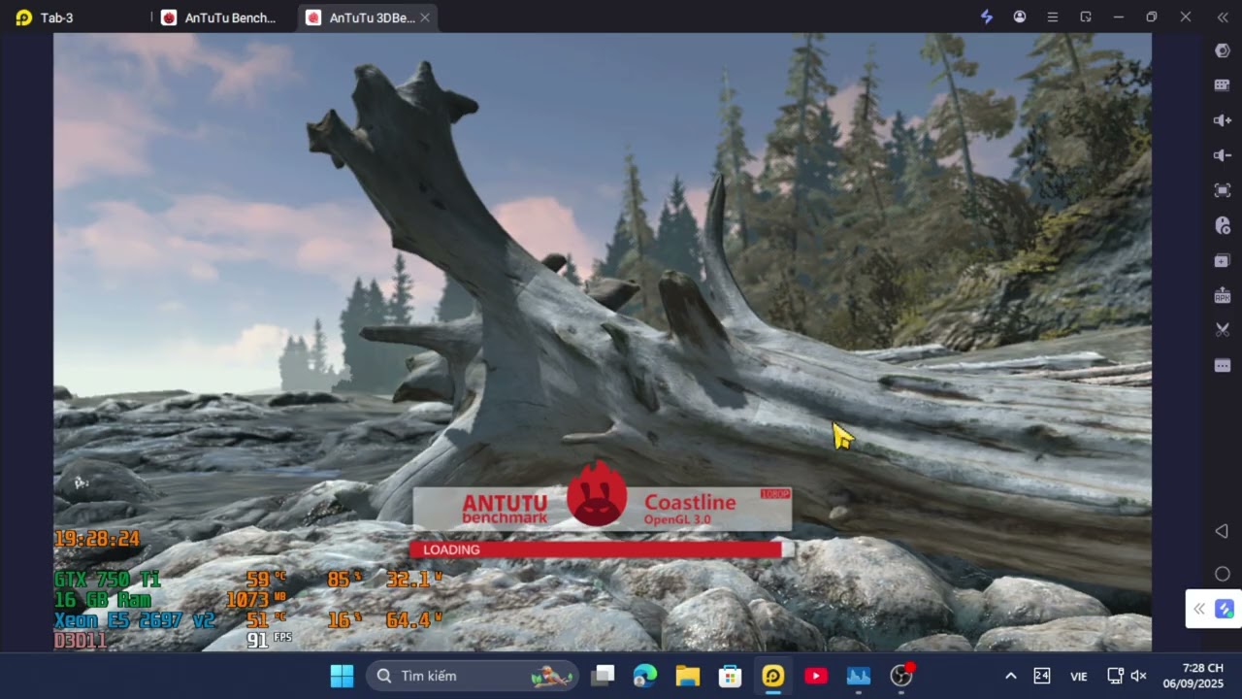Click the lightning booster icon in title bar
Screen dimensions: 1242x699
[987, 17]
